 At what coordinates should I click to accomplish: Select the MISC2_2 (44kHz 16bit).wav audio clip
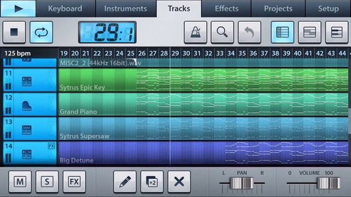click(203, 63)
